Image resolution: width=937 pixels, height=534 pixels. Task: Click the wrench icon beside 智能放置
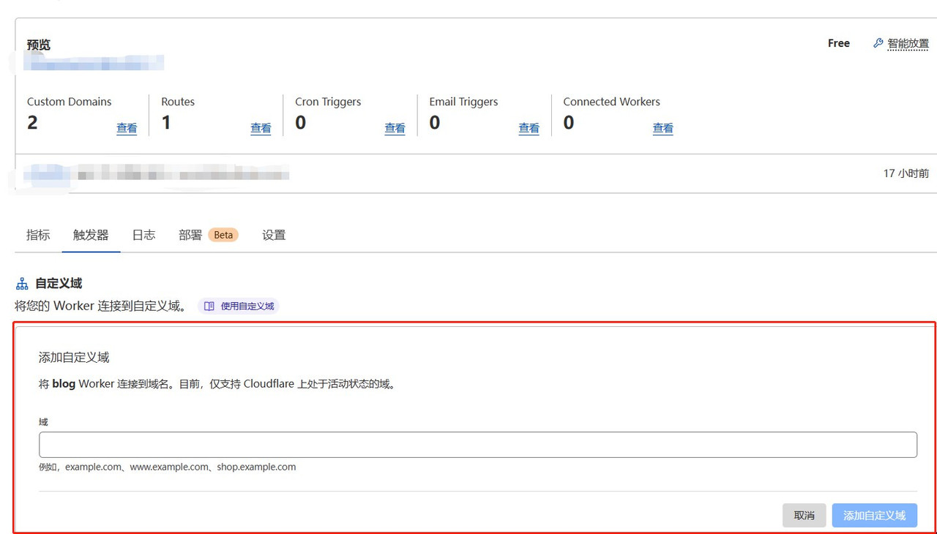878,43
